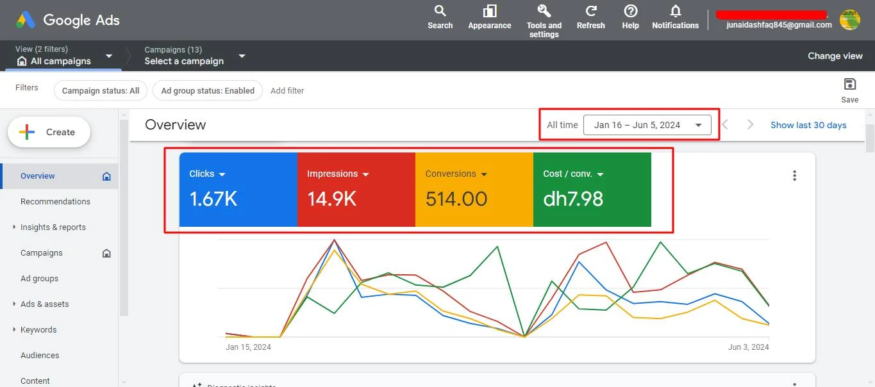Click the Save disk icon

click(x=850, y=84)
